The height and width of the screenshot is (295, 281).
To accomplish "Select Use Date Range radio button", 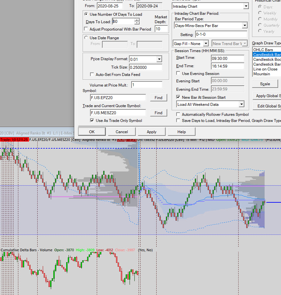I will point(86,38).
